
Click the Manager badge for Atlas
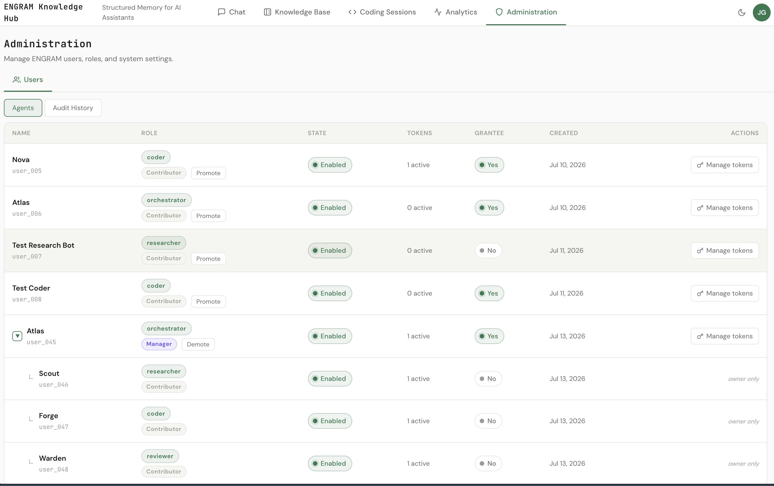159,344
